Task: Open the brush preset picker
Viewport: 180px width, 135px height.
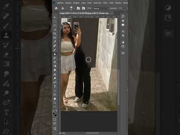Action: click(71, 8)
